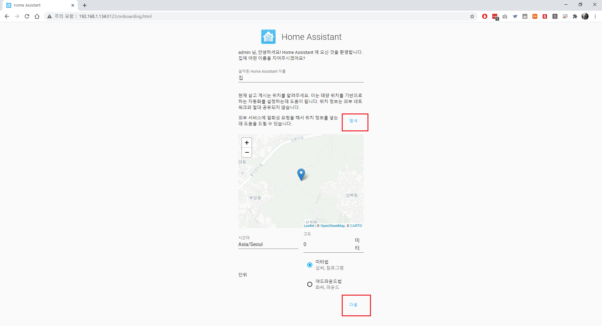Go back to the previous page
This screenshot has height=326, width=602.
click(x=7, y=16)
